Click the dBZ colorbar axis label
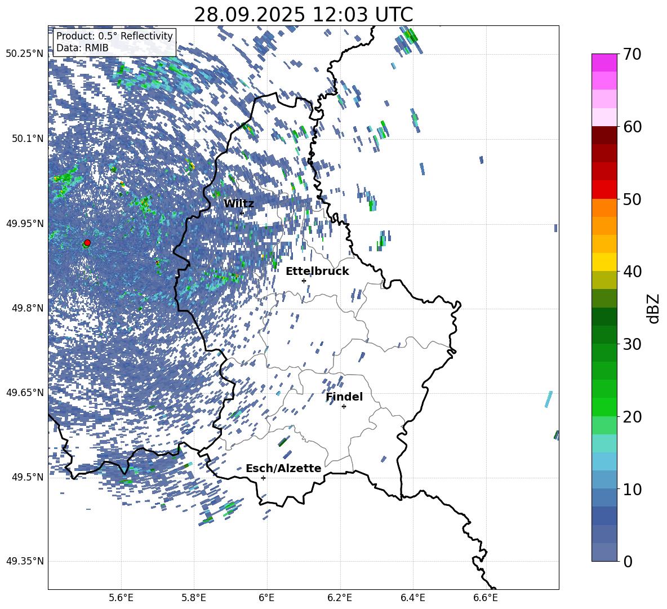The image size is (667, 609). pos(654,308)
